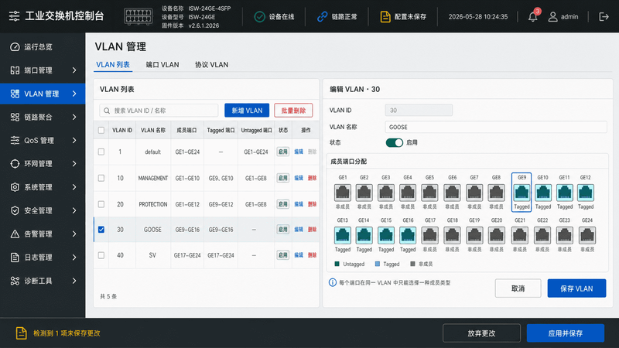The height and width of the screenshot is (348, 619).
Task: Click the GE1 non-member port icon
Action: tap(342, 193)
